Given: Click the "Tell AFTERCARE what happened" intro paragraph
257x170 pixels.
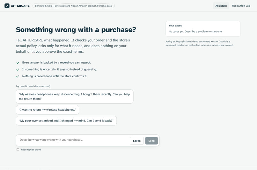Looking at the screenshot, I should [x=73, y=46].
